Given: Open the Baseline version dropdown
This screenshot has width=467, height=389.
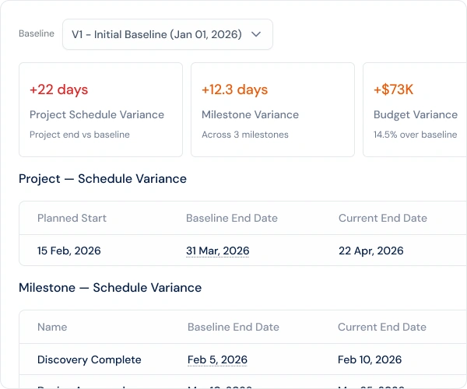Looking at the screenshot, I should [167, 34].
